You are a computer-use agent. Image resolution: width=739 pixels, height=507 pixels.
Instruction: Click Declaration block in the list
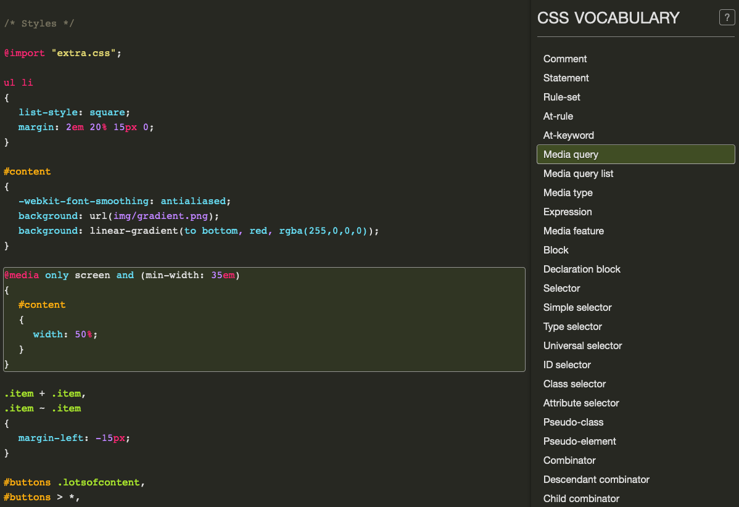pyautogui.click(x=582, y=270)
